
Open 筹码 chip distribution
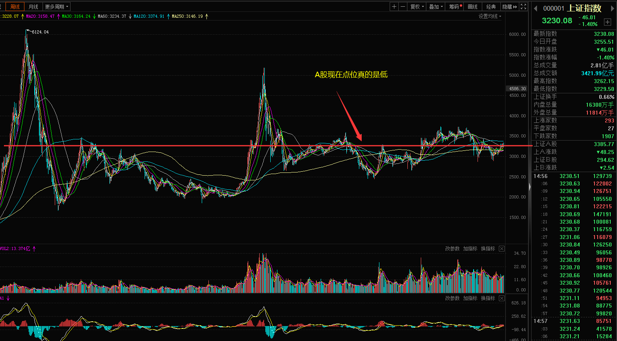click(x=455, y=7)
